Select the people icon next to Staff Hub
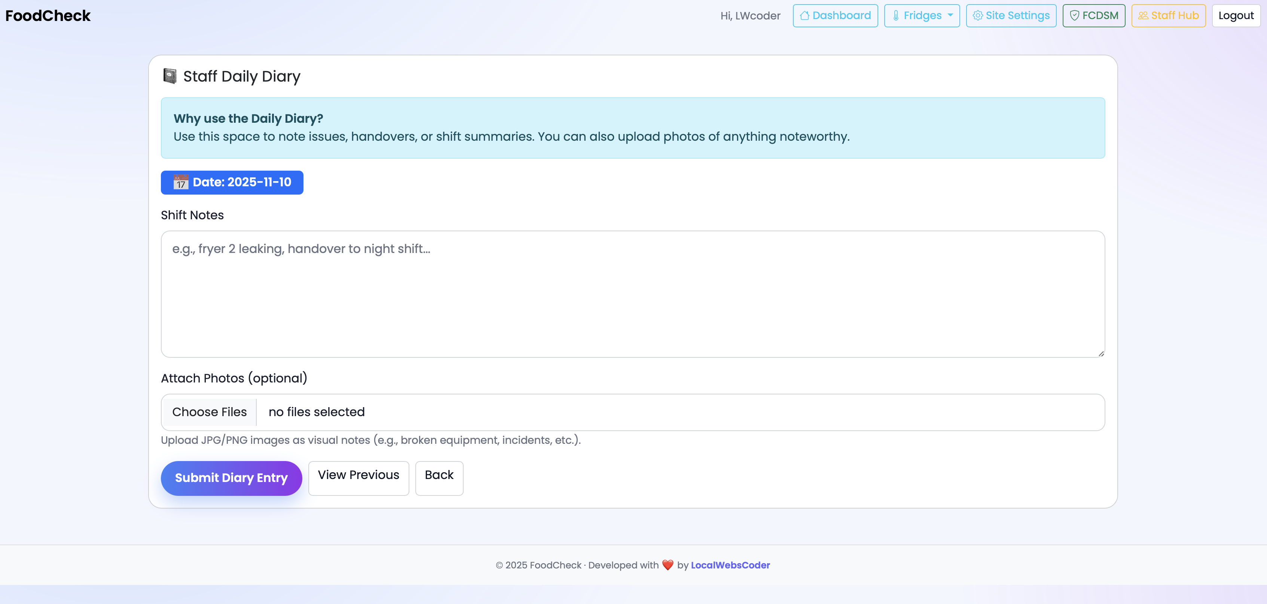 pyautogui.click(x=1143, y=15)
